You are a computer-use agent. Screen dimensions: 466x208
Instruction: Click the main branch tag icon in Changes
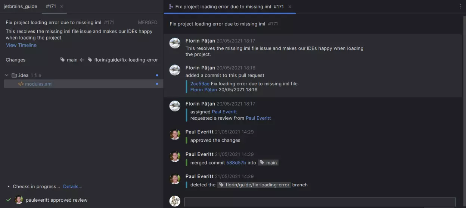coord(62,60)
